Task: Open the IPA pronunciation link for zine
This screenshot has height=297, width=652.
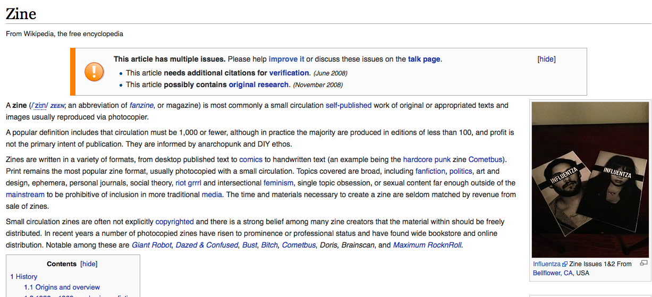Action: pos(39,105)
